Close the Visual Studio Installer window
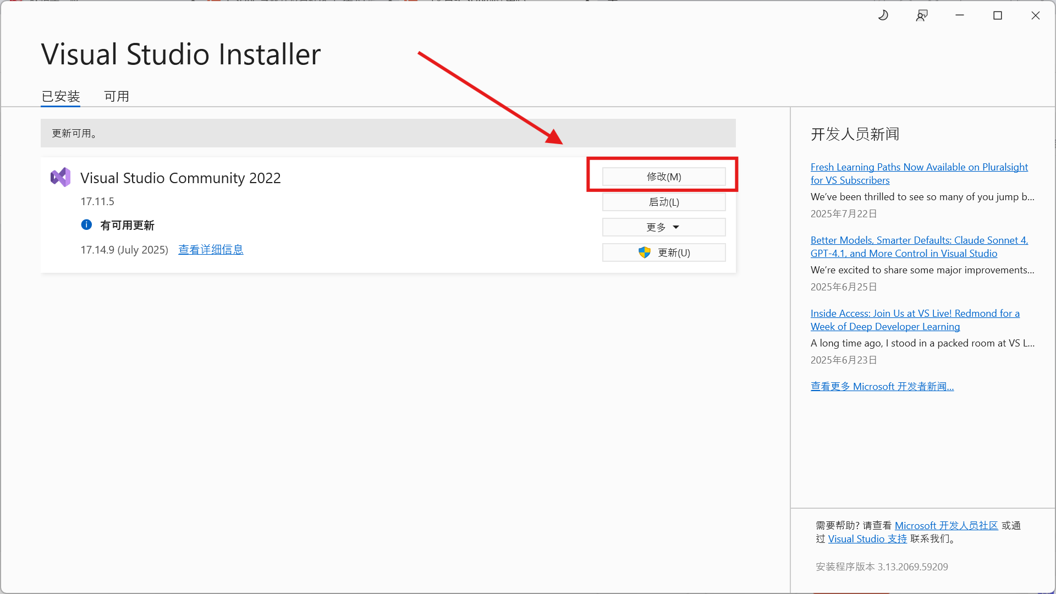 pyautogui.click(x=1036, y=15)
